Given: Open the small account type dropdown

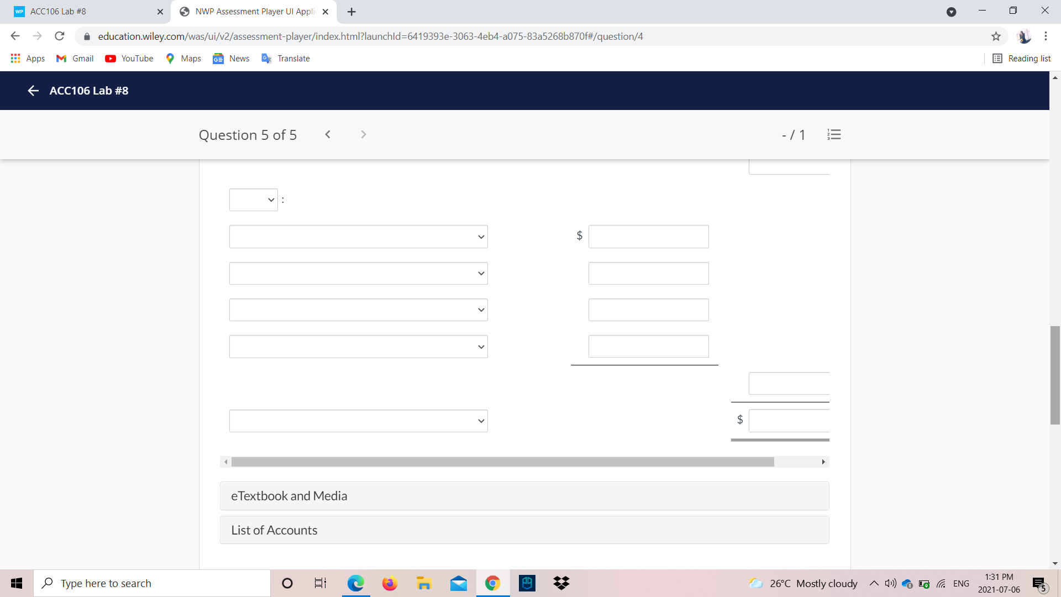Looking at the screenshot, I should click(253, 200).
